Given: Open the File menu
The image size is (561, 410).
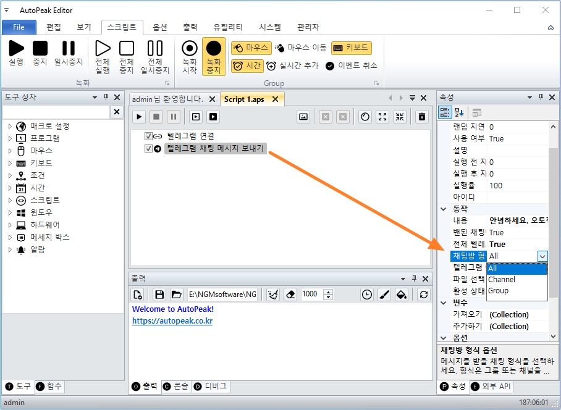Looking at the screenshot, I should pos(19,27).
